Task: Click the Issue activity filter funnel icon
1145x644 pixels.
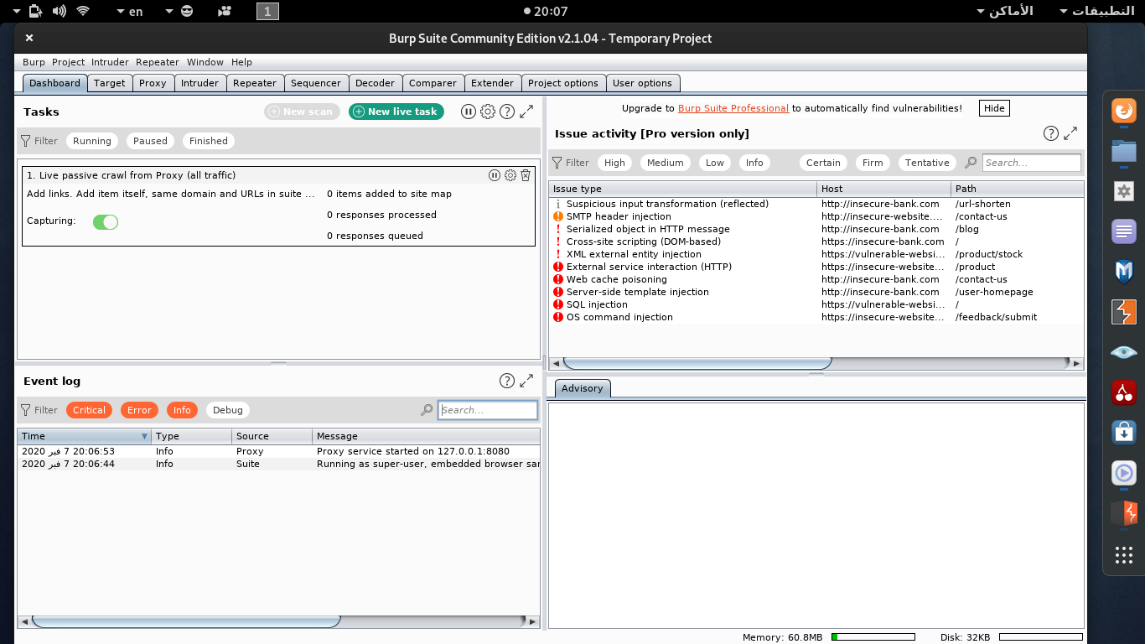Action: (x=557, y=163)
